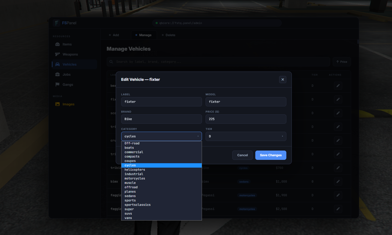Choose sportsclassics from category list
The image size is (392, 235).
[x=162, y=205]
